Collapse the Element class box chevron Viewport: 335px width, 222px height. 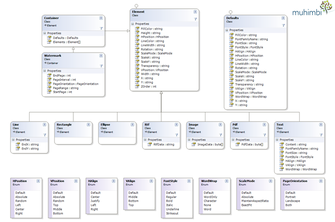coord(195,12)
